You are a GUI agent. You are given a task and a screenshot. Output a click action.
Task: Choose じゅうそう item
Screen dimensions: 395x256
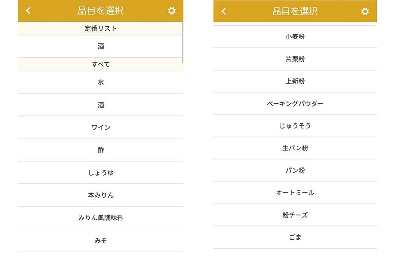(295, 126)
